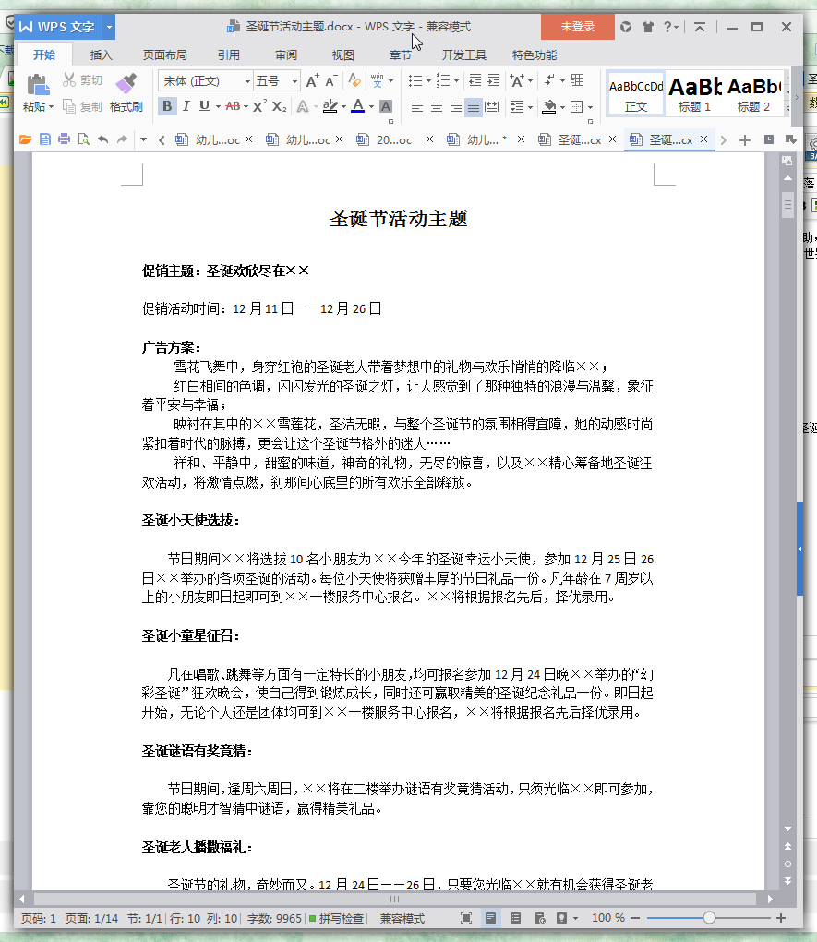Center-align the paragraph
The width and height of the screenshot is (817, 942).
coord(436,107)
